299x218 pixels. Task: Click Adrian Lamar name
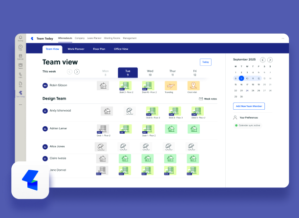[x=58, y=128]
